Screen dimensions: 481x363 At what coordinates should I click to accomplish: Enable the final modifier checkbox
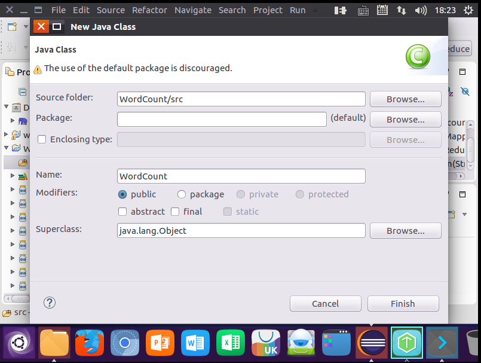coord(175,212)
